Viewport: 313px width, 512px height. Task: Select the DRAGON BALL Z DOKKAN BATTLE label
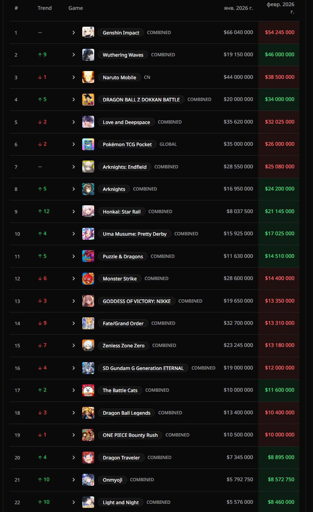click(x=141, y=99)
